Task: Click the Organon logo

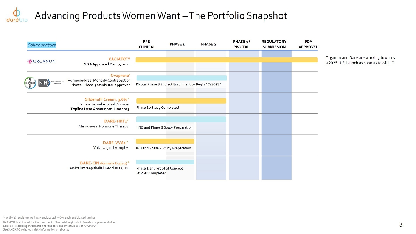Action: pyautogui.click(x=42, y=61)
